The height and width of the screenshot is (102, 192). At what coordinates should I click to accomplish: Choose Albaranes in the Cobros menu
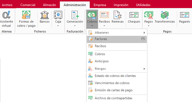tap(117, 33)
